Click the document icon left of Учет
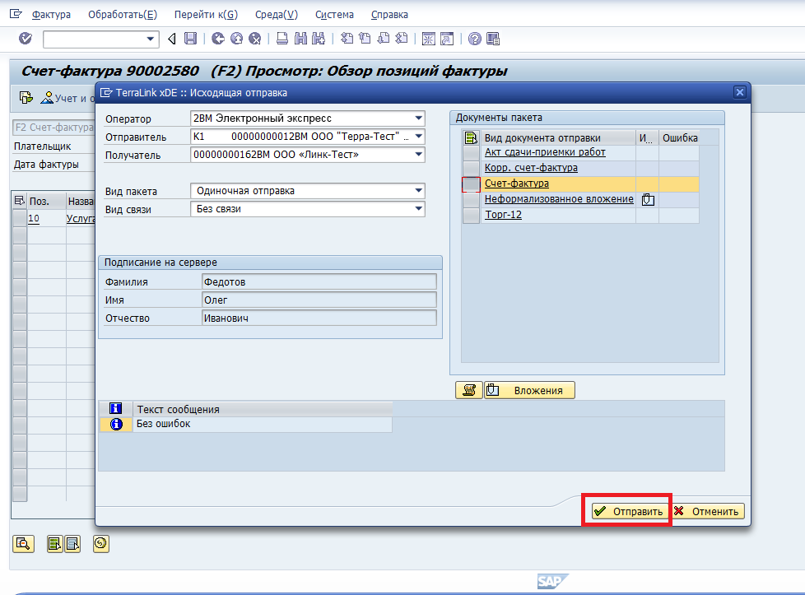This screenshot has width=805, height=595. tap(26, 98)
